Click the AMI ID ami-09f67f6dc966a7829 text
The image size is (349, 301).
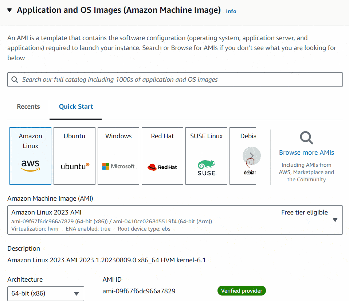click(x=139, y=291)
